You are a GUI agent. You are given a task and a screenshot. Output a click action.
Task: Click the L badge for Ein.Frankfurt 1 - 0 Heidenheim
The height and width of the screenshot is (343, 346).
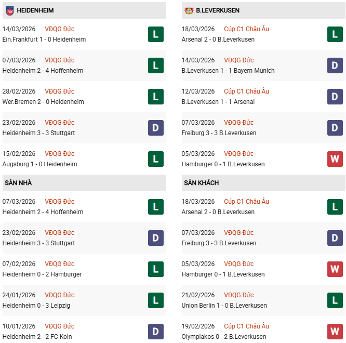(x=156, y=34)
